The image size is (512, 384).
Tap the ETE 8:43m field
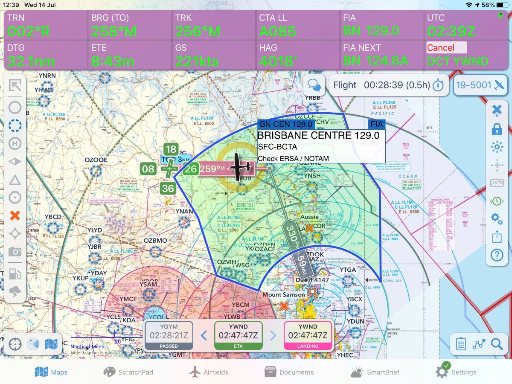(x=130, y=55)
